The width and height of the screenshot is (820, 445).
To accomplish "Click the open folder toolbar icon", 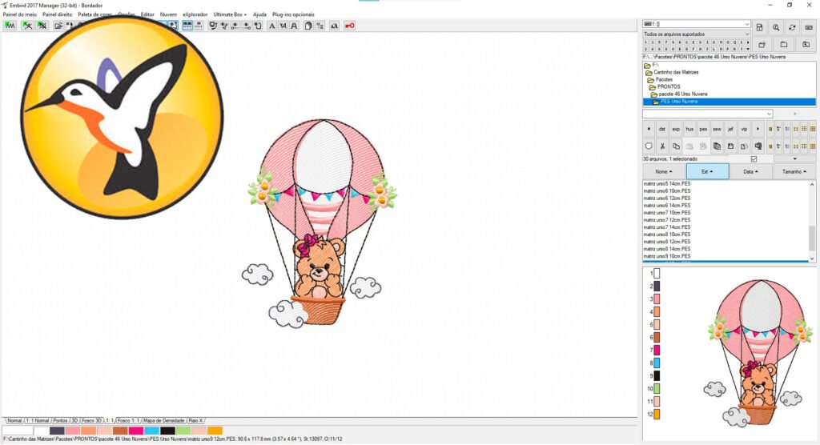I will coord(58,26).
